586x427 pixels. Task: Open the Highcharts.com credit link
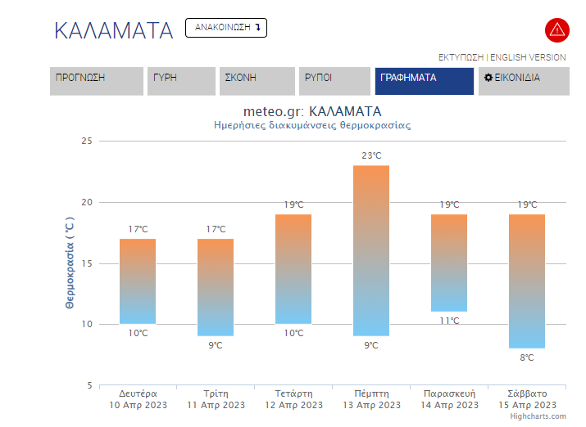(538, 416)
